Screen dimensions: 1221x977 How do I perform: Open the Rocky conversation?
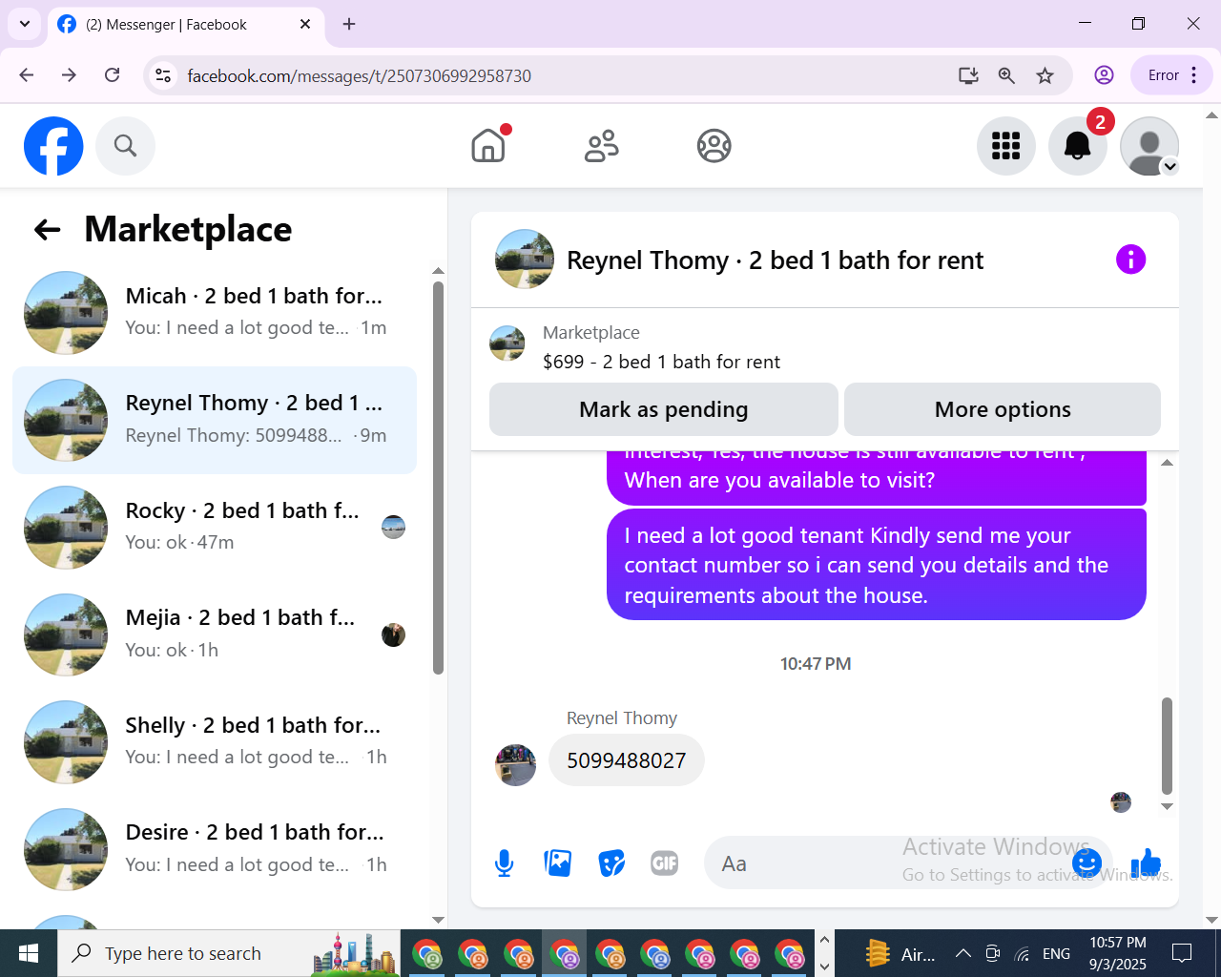[215, 528]
